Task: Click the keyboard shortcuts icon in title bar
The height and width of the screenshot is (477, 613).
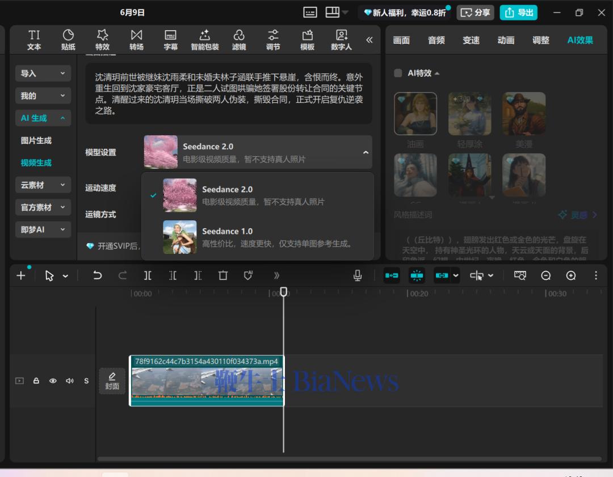Action: pyautogui.click(x=310, y=12)
